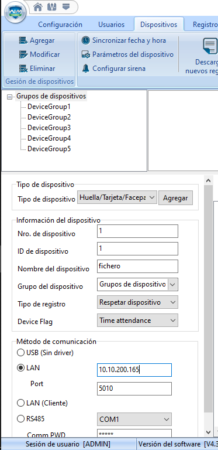The image size is (218, 450).
Task: Click the Port field showing 5010
Action: 134,389
